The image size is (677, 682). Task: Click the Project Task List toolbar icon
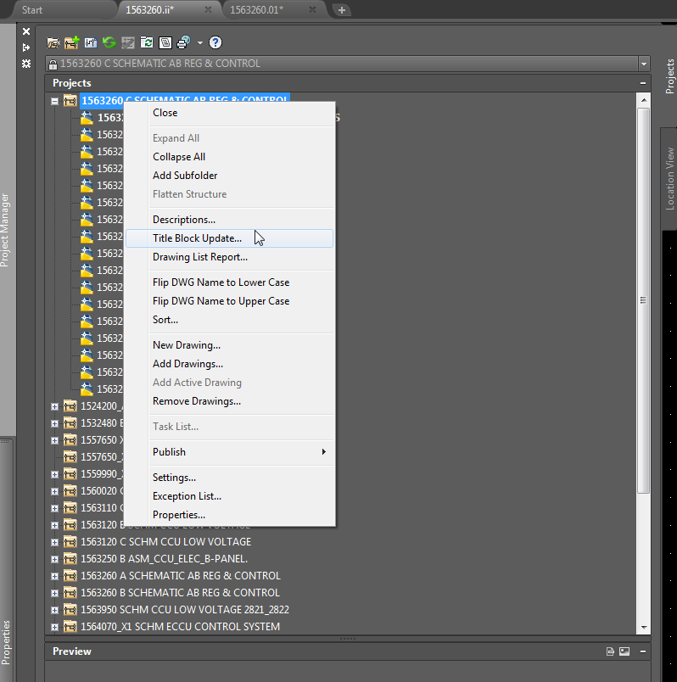(128, 42)
